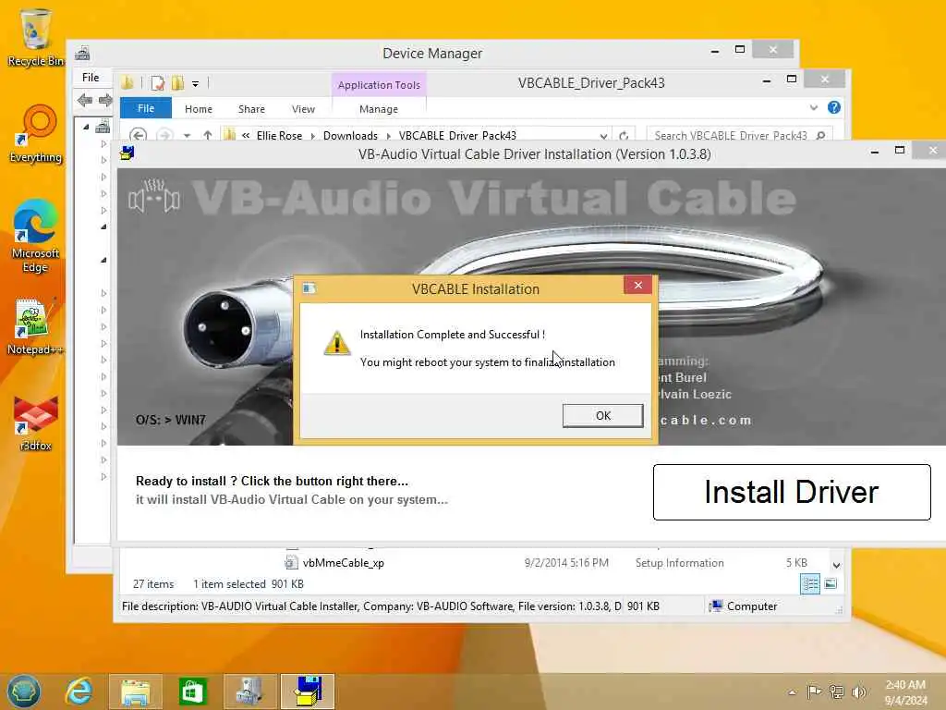
Task: Switch Explorer to Details view
Action: coord(809,584)
